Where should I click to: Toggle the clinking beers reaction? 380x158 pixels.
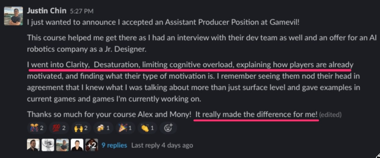pyautogui.click(x=103, y=128)
